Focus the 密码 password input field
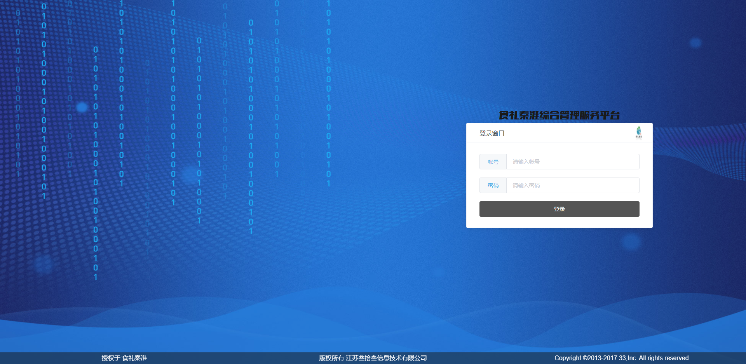The image size is (746, 364). (572, 185)
